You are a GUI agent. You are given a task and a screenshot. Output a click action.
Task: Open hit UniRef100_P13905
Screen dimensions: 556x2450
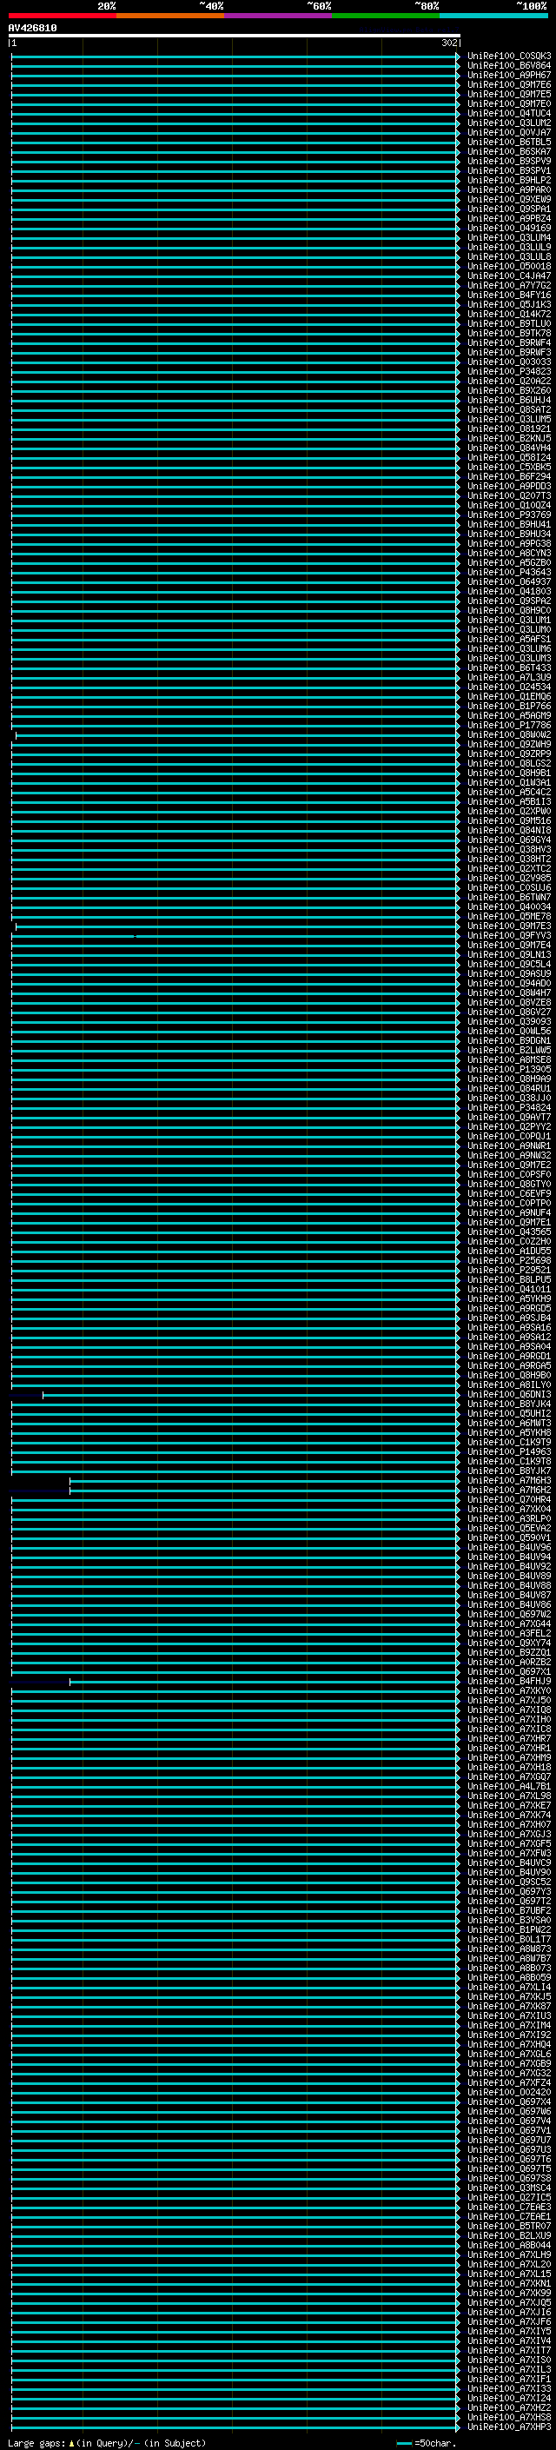509,1070
